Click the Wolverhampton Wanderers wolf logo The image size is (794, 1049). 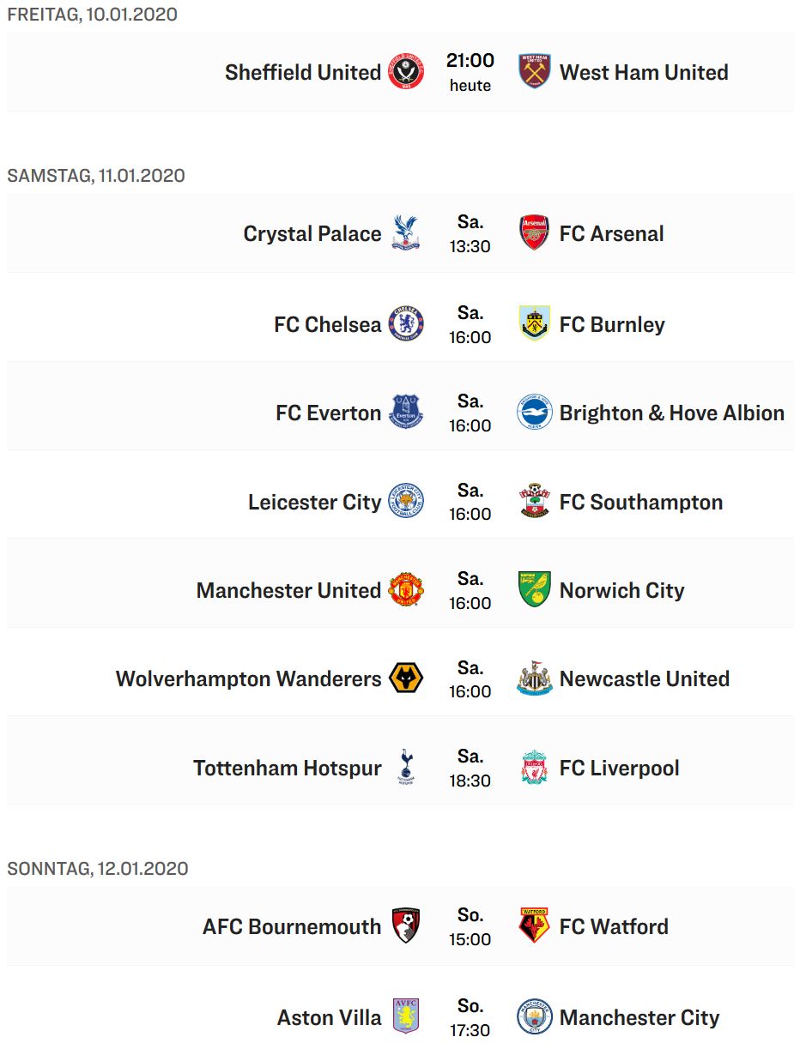coord(406,678)
